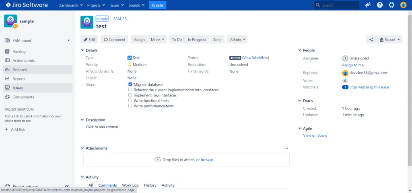
Task: Switch to the Activity tab
Action: 168,185
